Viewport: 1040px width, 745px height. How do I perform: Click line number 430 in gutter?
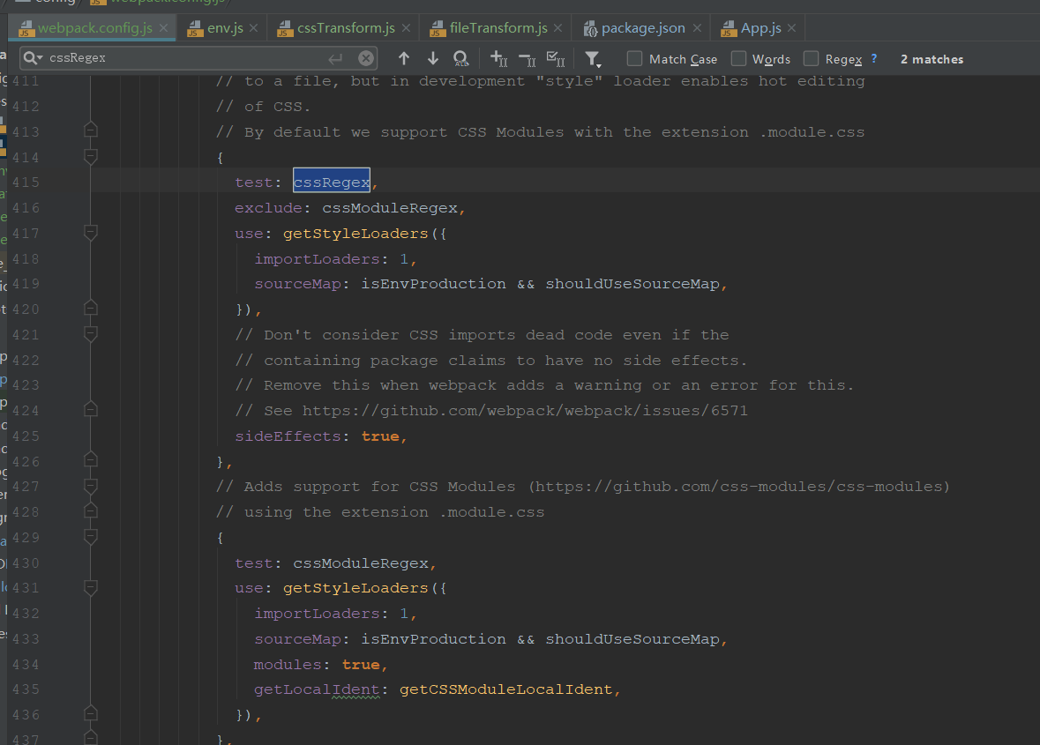26,562
